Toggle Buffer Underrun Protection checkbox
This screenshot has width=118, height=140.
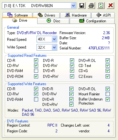pos(108,99)
